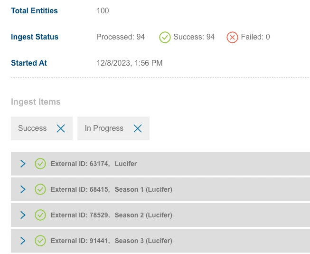Click the Total Entities value 100

click(x=103, y=10)
